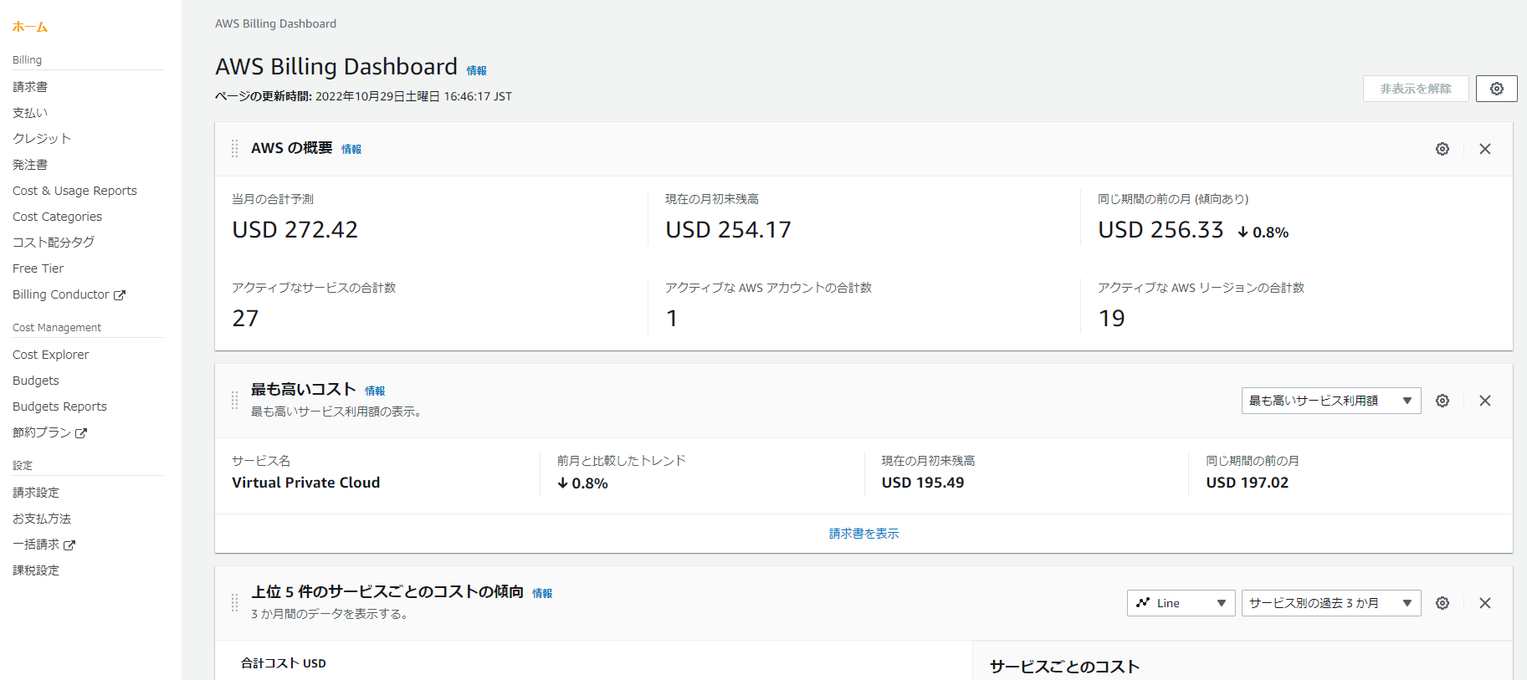1527x680 pixels.
Task: Click 情報 link next to AWS の概要
Action: coord(351,150)
